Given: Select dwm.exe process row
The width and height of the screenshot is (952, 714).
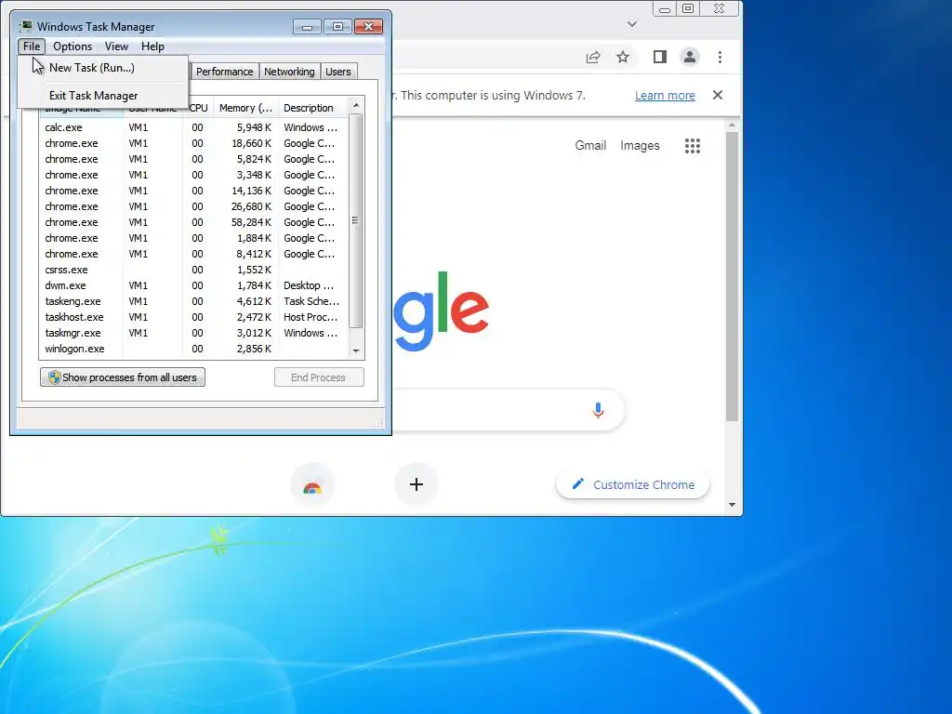Looking at the screenshot, I should (x=194, y=285).
